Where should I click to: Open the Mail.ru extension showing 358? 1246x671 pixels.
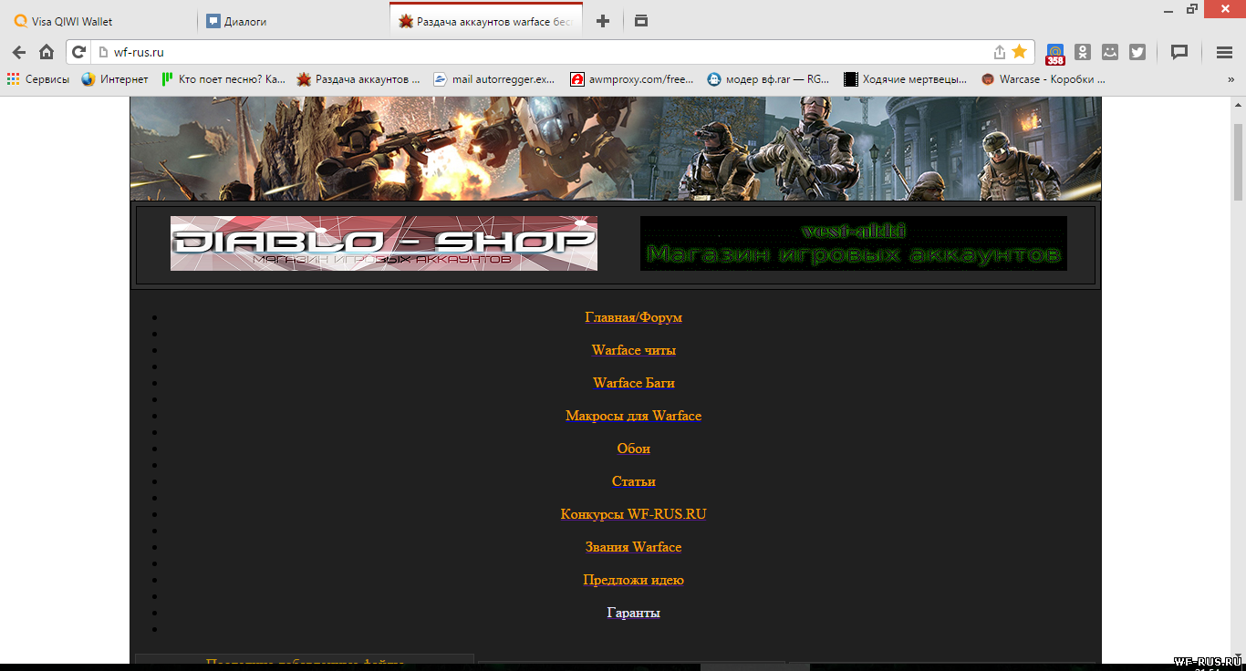[x=1055, y=54]
